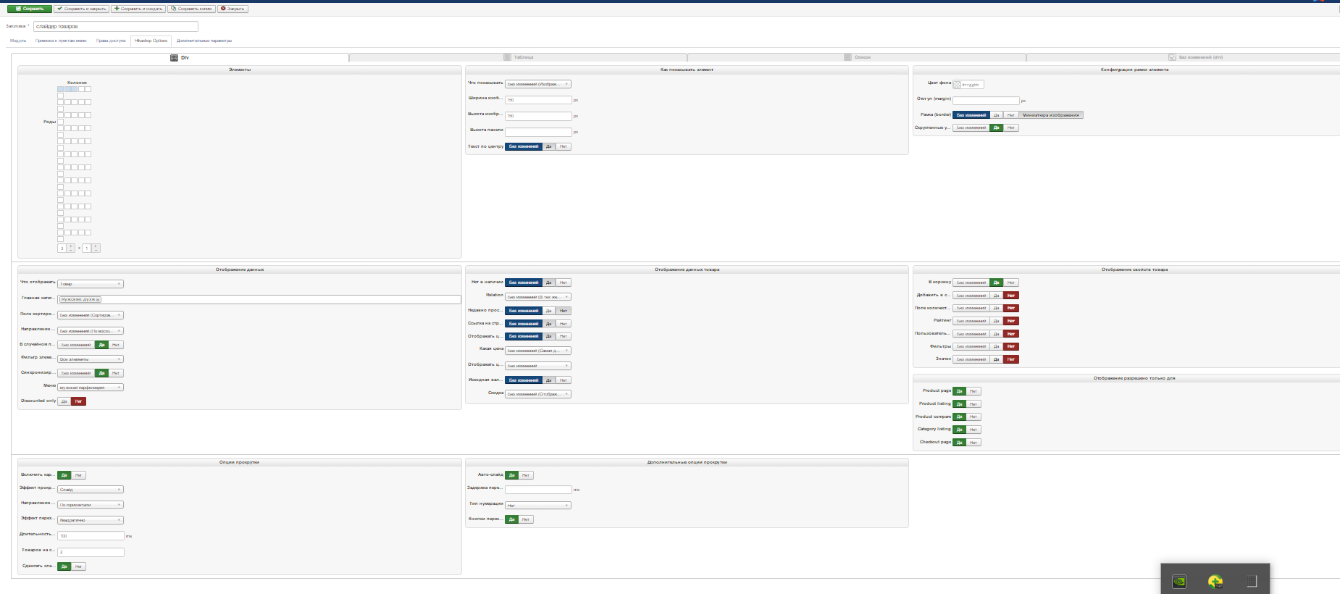
Task: Set Checkout page to Нет
Action: click(973, 443)
